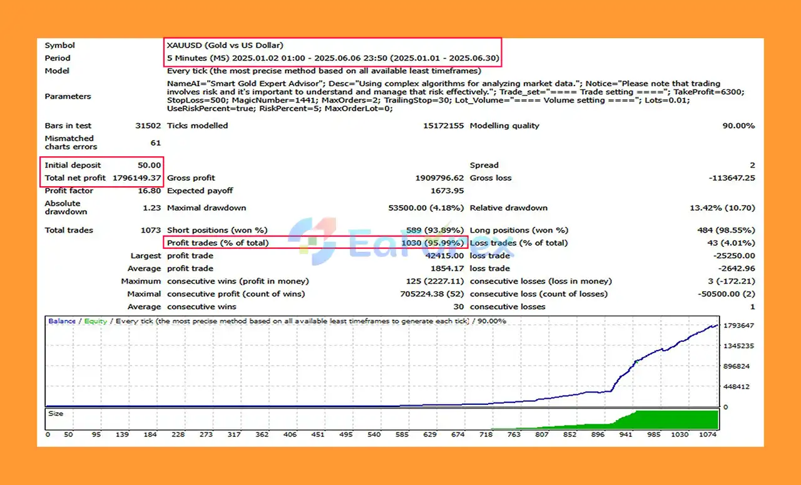The image size is (801, 485).
Task: Select the Spread value 2
Action: coord(752,165)
